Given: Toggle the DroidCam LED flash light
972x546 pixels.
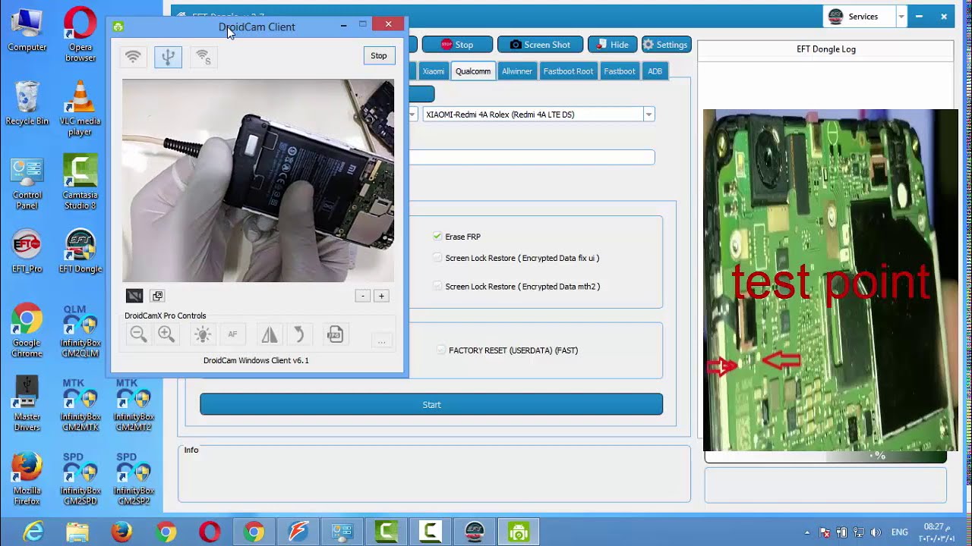Looking at the screenshot, I should coord(202,334).
